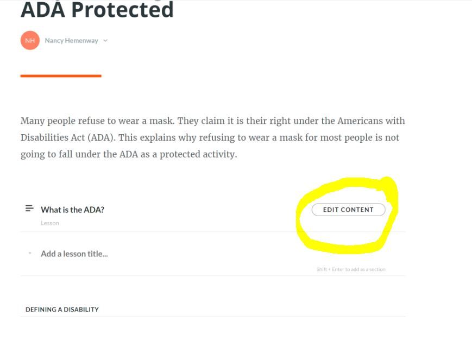Click the gray Lesson type label
Viewport: 472px width, 341px height.
click(x=50, y=223)
